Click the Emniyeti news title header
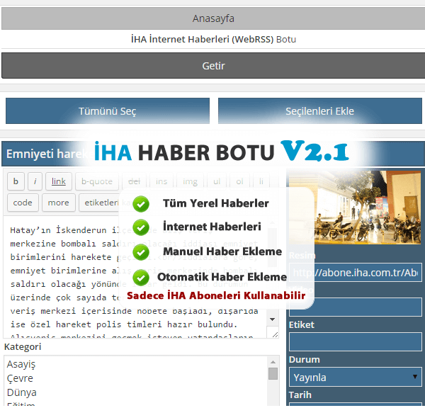This screenshot has width=425, height=408. pyautogui.click(x=213, y=154)
